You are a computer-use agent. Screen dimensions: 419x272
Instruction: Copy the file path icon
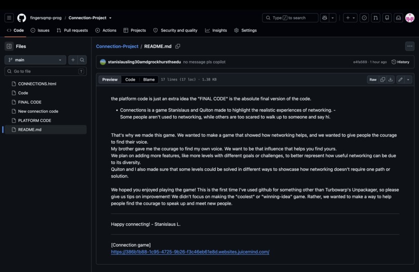pyautogui.click(x=178, y=46)
